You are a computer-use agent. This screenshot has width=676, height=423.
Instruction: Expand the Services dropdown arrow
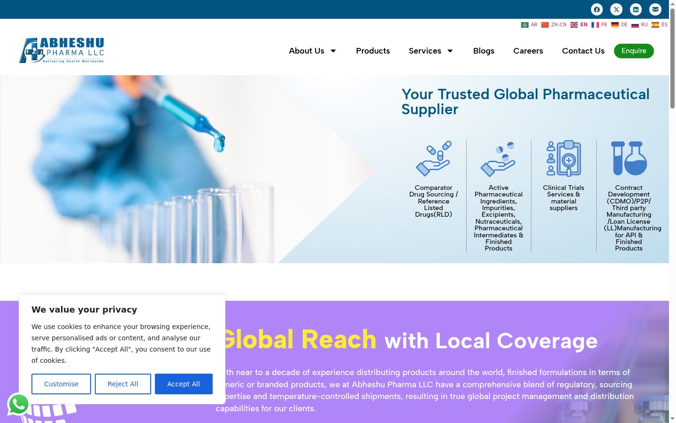pos(450,51)
